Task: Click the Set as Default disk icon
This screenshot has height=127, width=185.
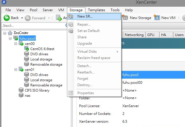Action: (x=71, y=31)
